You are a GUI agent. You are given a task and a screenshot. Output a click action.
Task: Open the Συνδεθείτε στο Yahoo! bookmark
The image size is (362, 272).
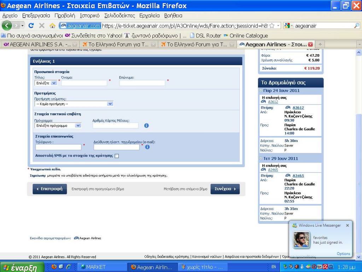coord(94,36)
